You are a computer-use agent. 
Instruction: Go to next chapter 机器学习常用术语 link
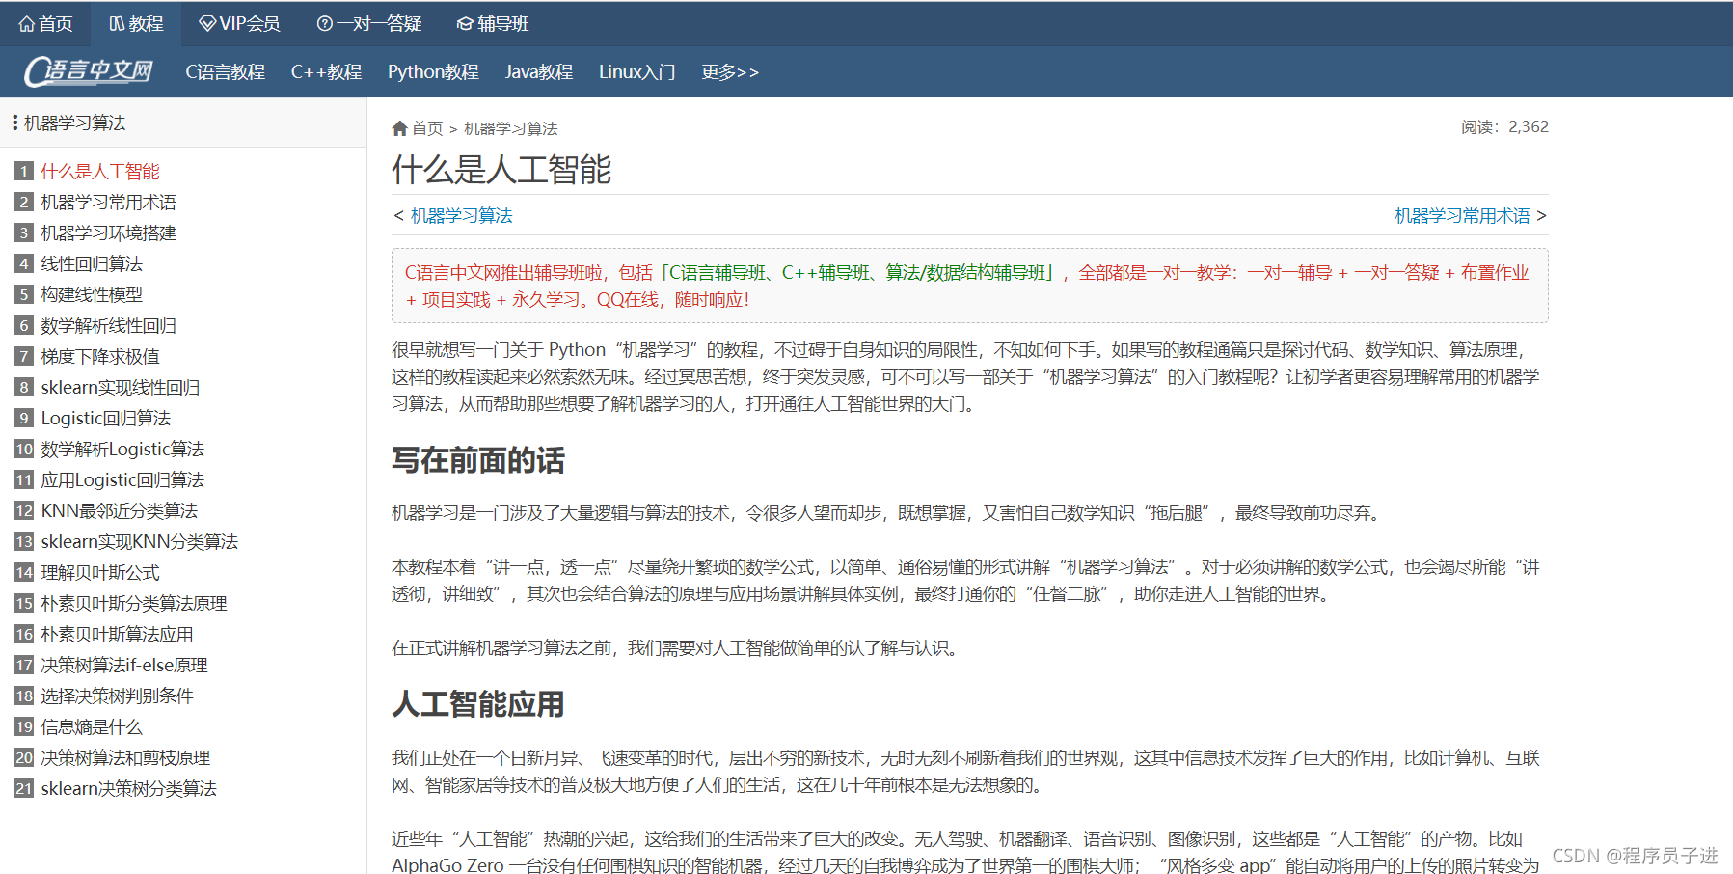pyautogui.click(x=1462, y=215)
